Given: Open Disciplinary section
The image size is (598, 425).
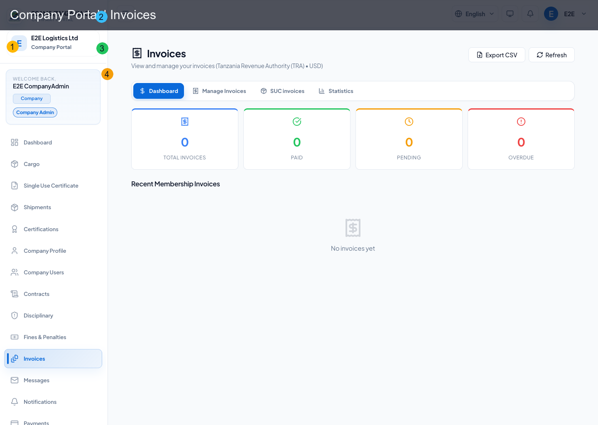Looking at the screenshot, I should [x=53, y=315].
